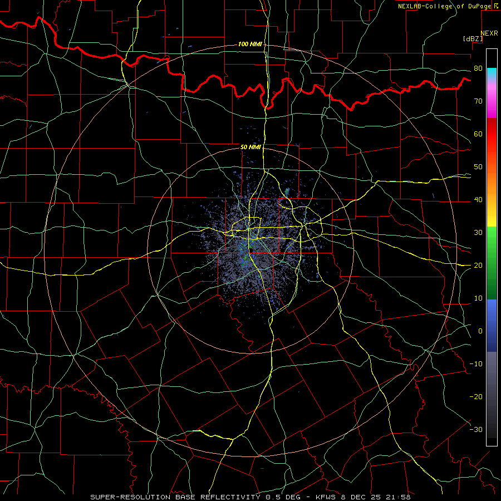501x501 pixels.
Task: Click the 10 dBZ scale value
Action: tap(478, 298)
